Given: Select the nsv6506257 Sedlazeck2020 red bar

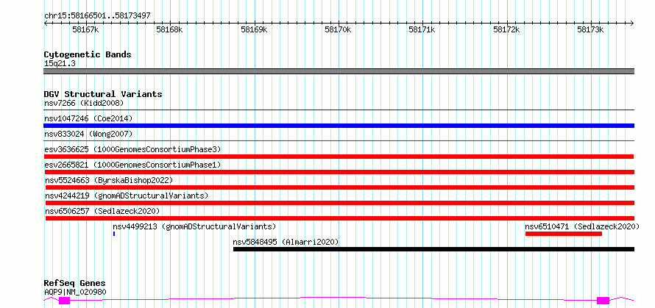Looking at the screenshot, I should point(339,218).
